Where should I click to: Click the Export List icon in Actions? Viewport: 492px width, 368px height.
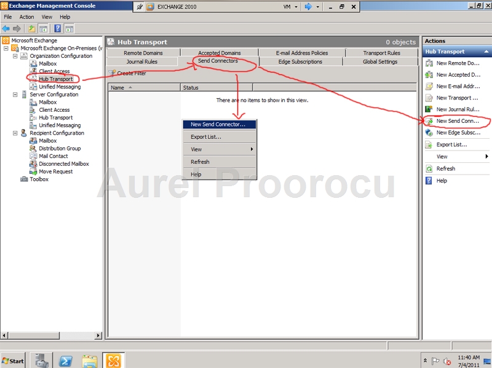pos(429,144)
